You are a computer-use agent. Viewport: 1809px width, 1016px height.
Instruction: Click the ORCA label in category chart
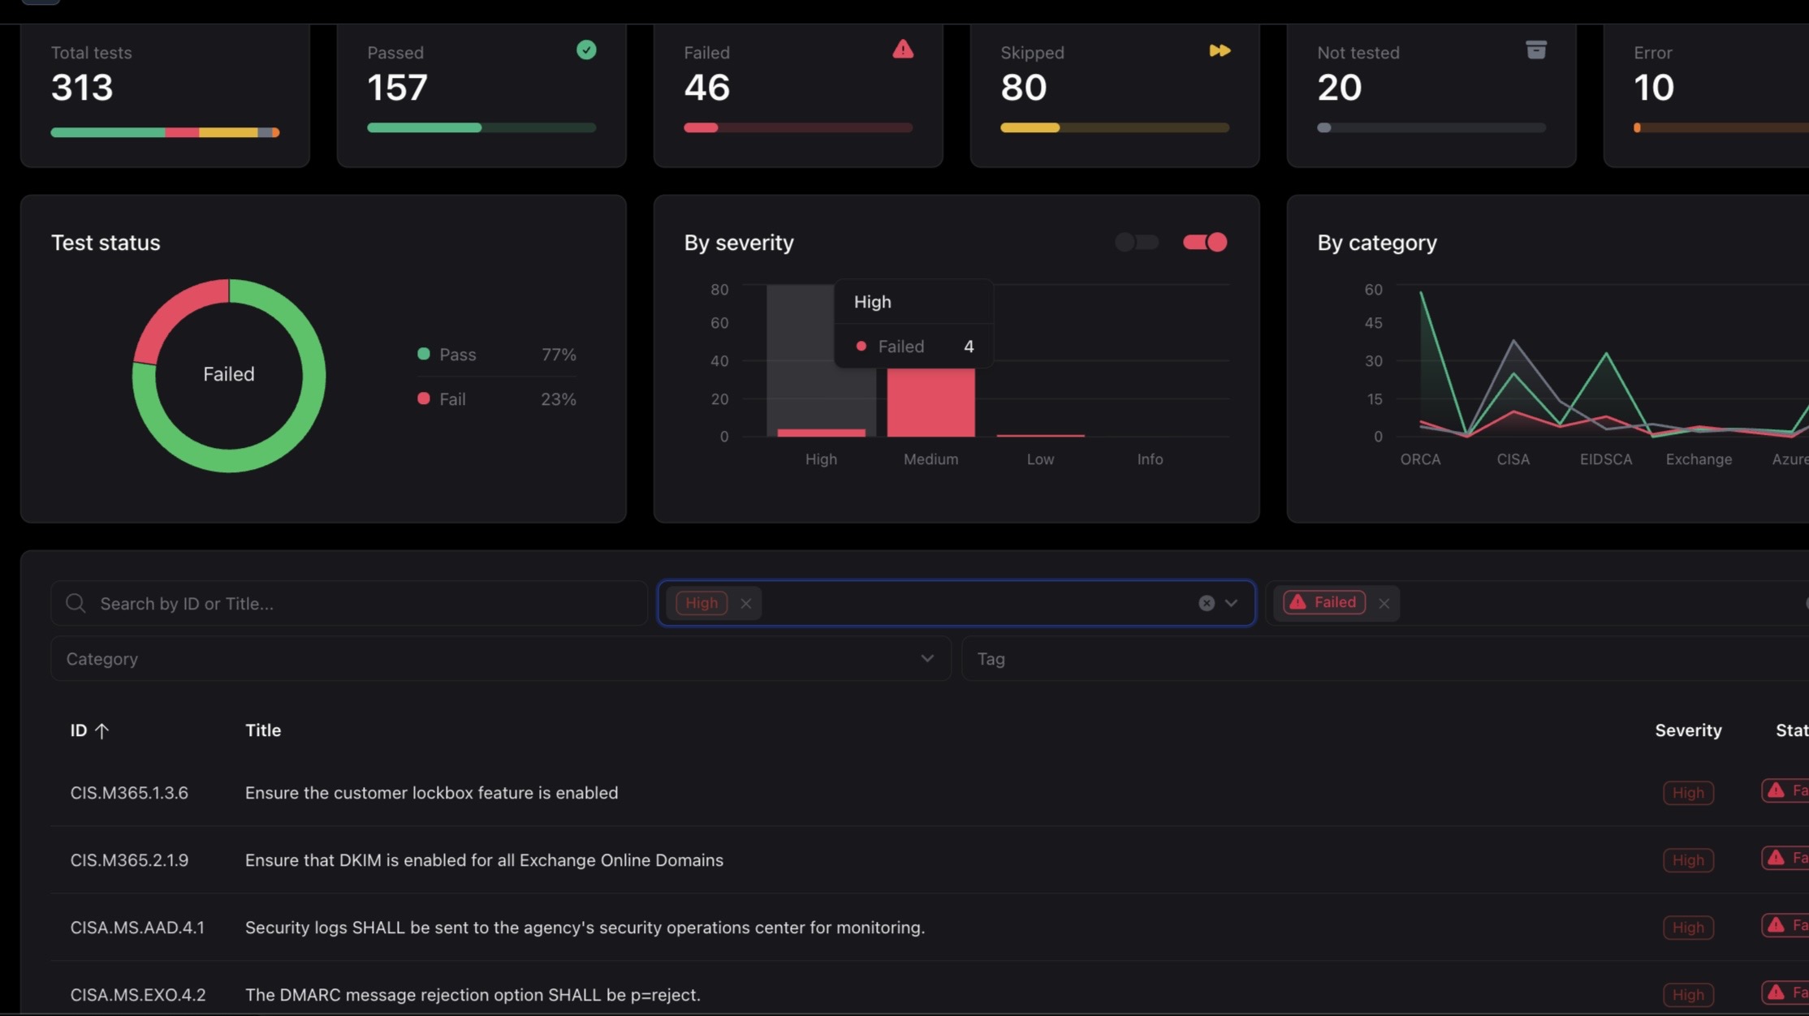[1420, 459]
